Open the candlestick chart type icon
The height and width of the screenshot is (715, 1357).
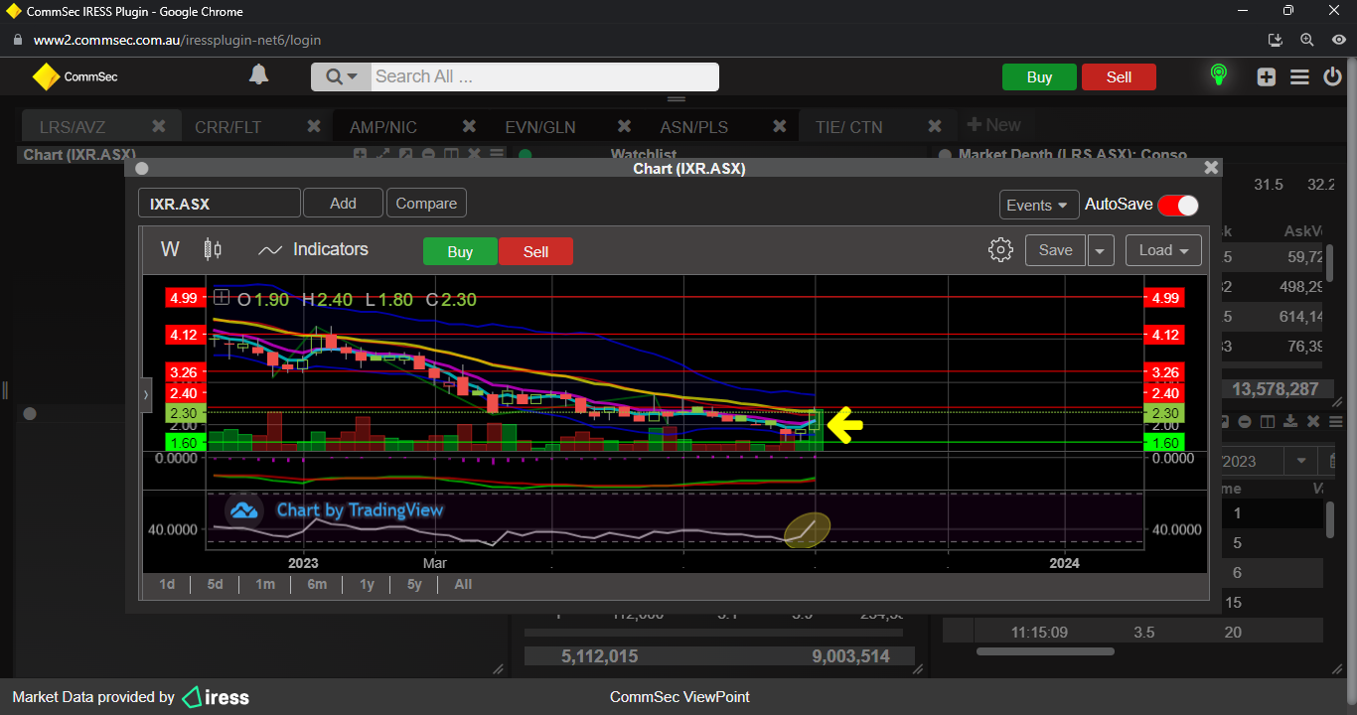click(x=213, y=249)
